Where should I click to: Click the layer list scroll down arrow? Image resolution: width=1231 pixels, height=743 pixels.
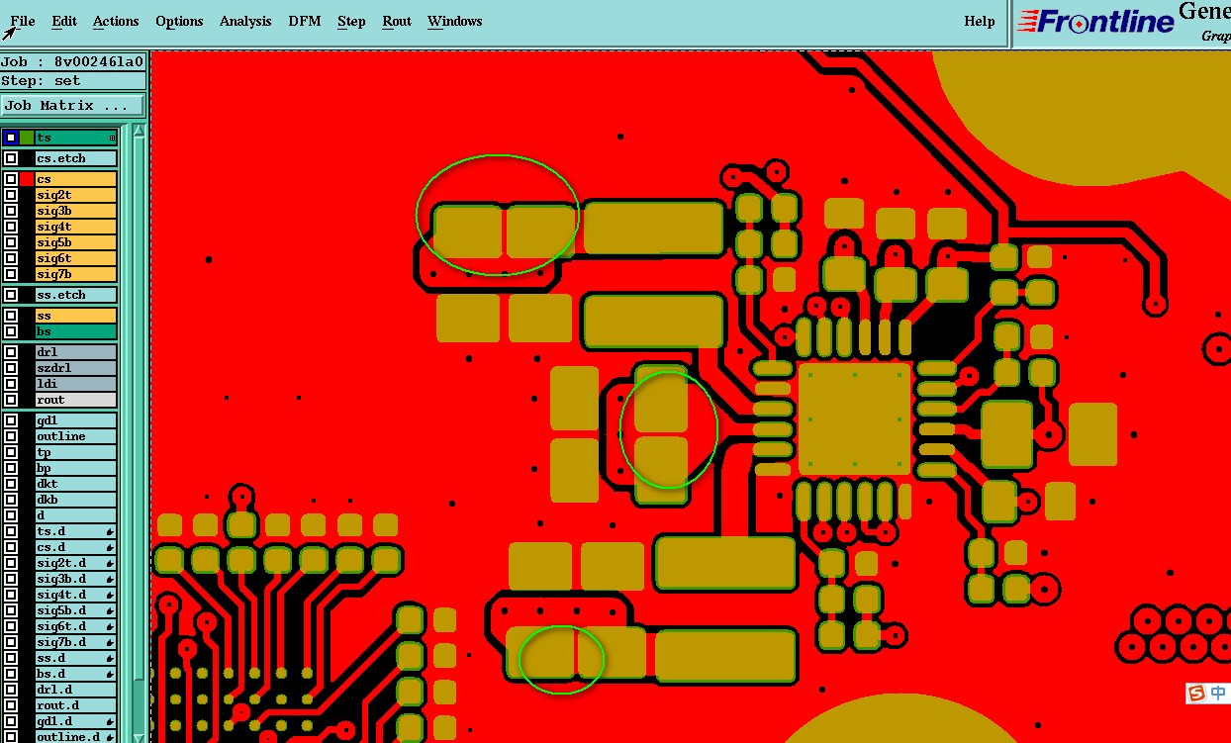coord(140,736)
